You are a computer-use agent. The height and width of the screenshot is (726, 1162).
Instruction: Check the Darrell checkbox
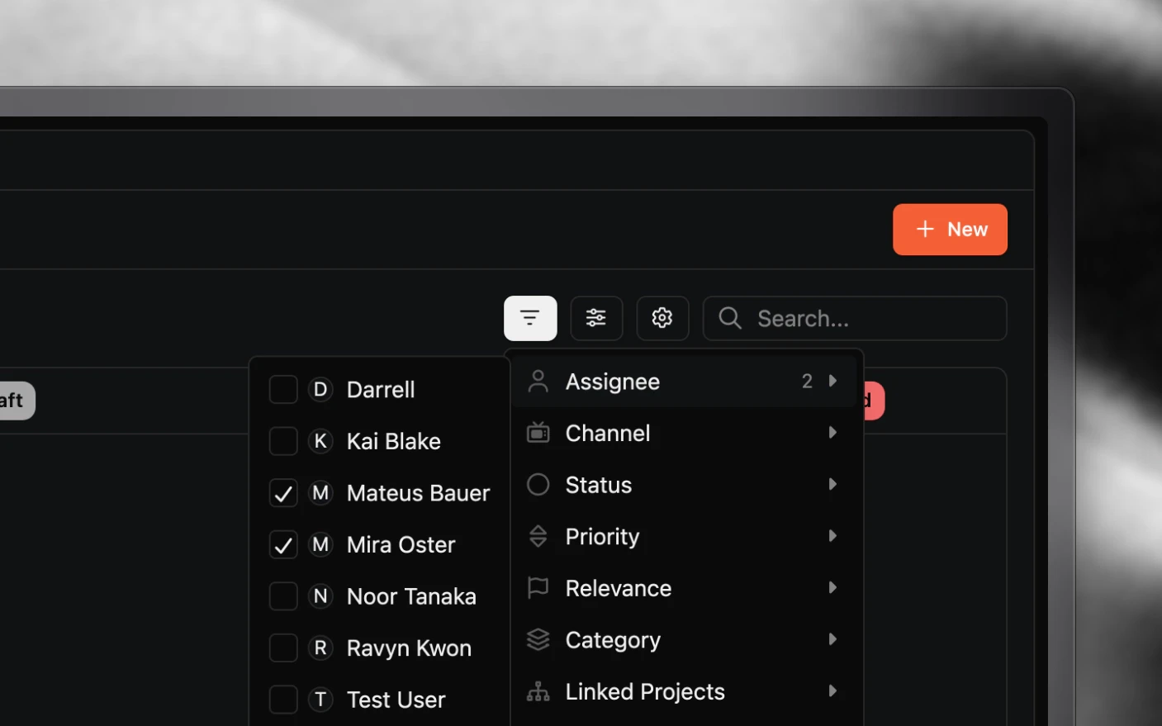(283, 389)
